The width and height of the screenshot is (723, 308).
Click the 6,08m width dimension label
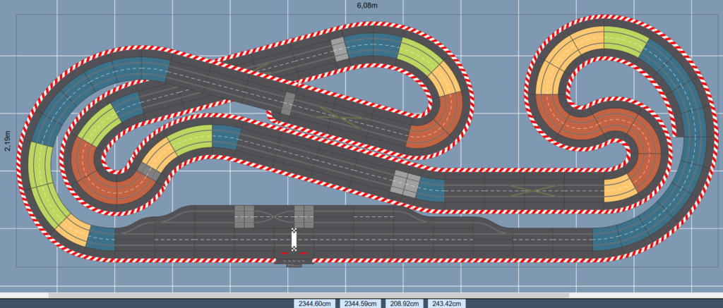[368, 6]
